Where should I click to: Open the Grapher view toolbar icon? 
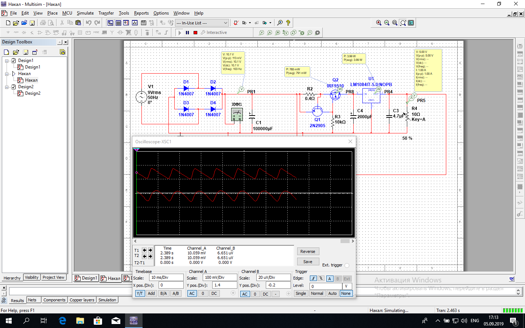135,23
